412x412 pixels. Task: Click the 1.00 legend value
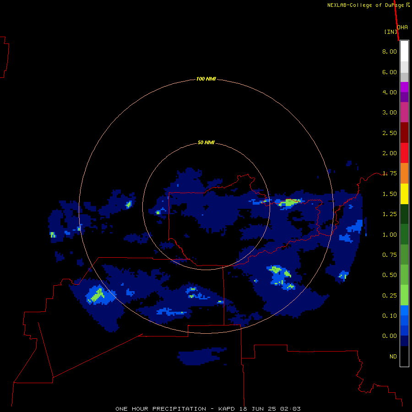390,235
